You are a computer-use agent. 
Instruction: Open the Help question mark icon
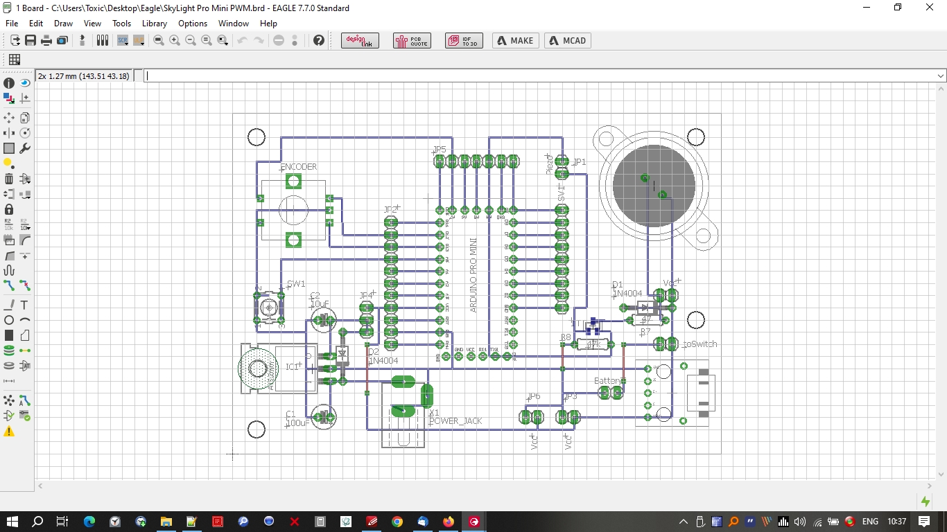pyautogui.click(x=319, y=41)
